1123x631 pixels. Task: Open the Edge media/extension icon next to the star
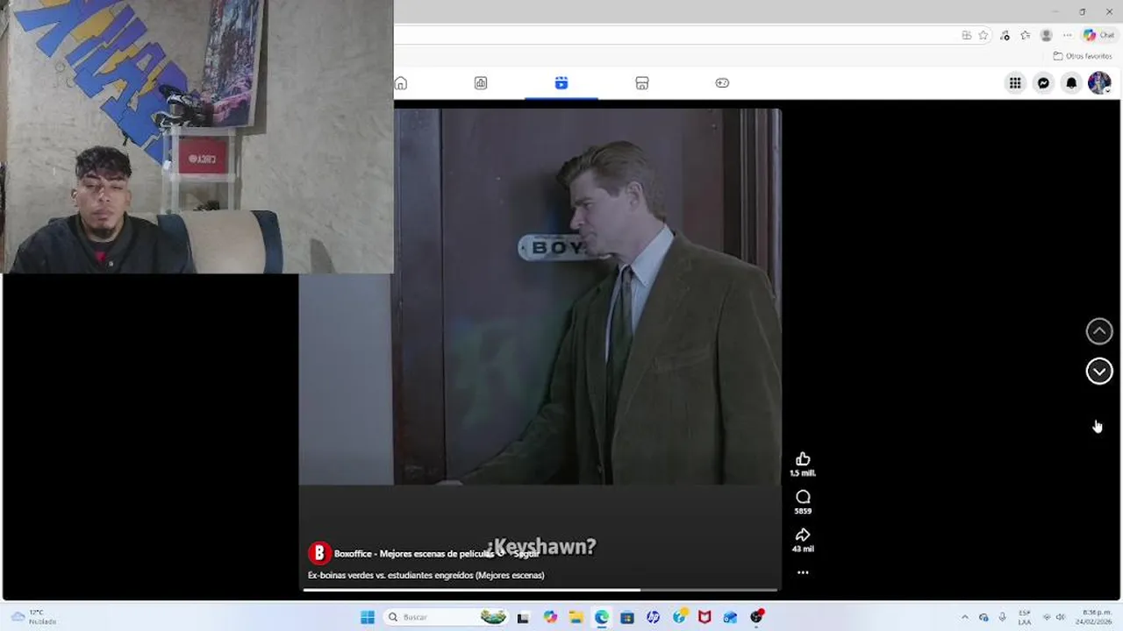[1005, 35]
